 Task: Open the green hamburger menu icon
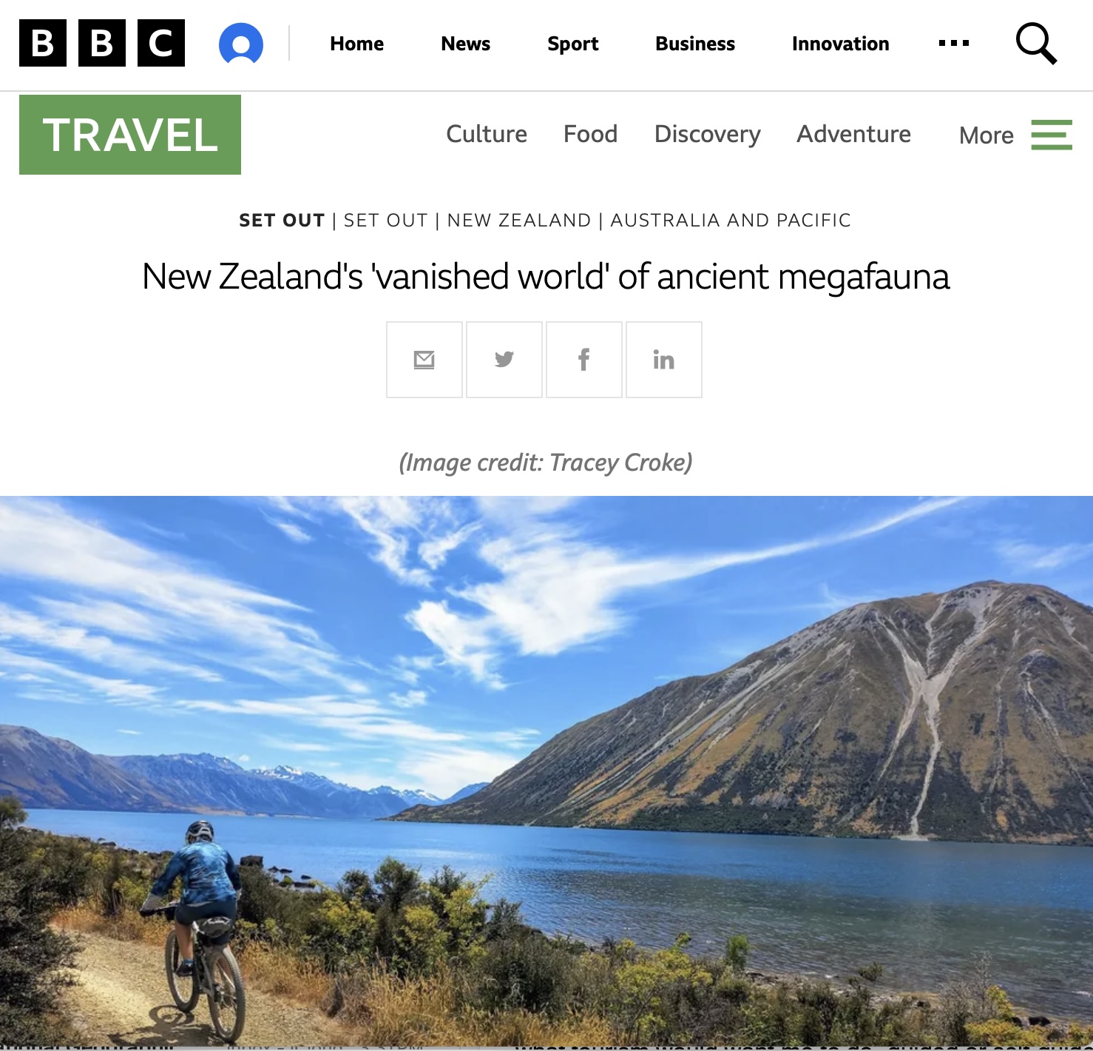click(1052, 135)
